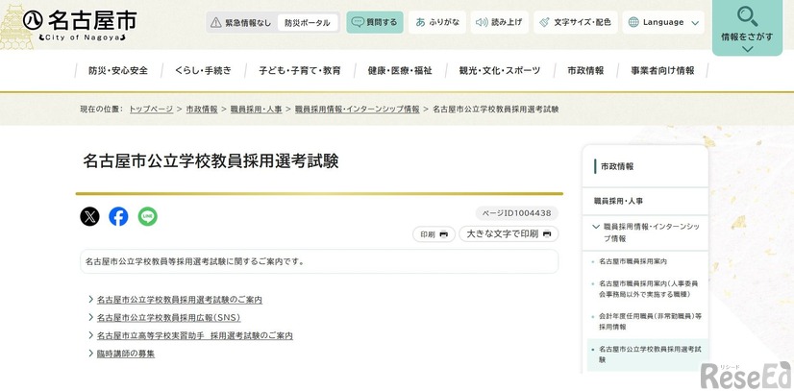
Task: Open 名古屋市公立学校教員採用広報(SNS) link
Action: (168, 318)
